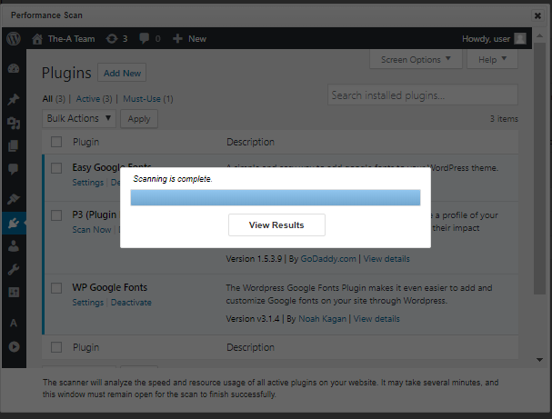
Task: Open Pages icon in sidebar
Action: tap(14, 146)
